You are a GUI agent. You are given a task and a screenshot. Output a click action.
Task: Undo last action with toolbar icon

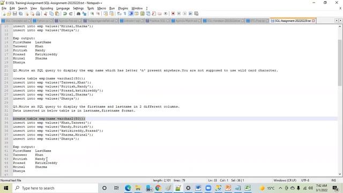[x=65, y=14]
